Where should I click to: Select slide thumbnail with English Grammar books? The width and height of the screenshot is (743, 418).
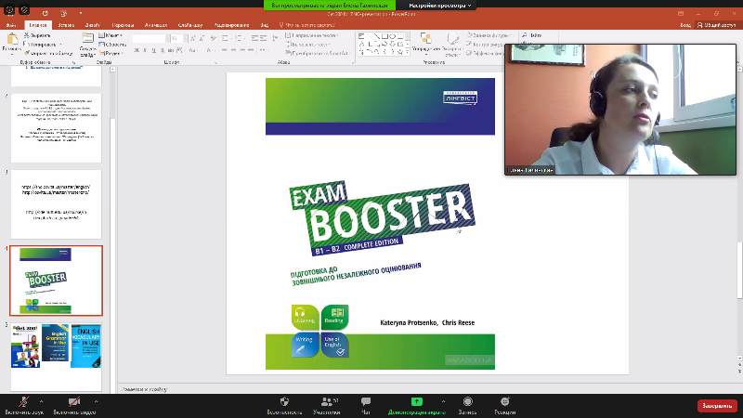click(56, 357)
